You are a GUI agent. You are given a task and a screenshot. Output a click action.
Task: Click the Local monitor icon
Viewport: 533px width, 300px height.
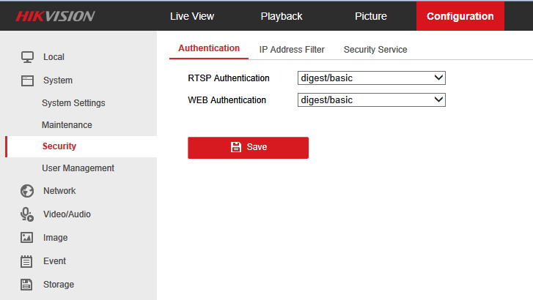(x=27, y=57)
